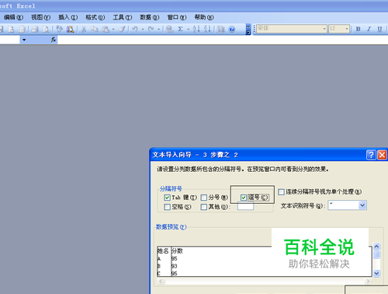Expand the Redo history arrow
Screen dimensions: 388x294
(158, 30)
